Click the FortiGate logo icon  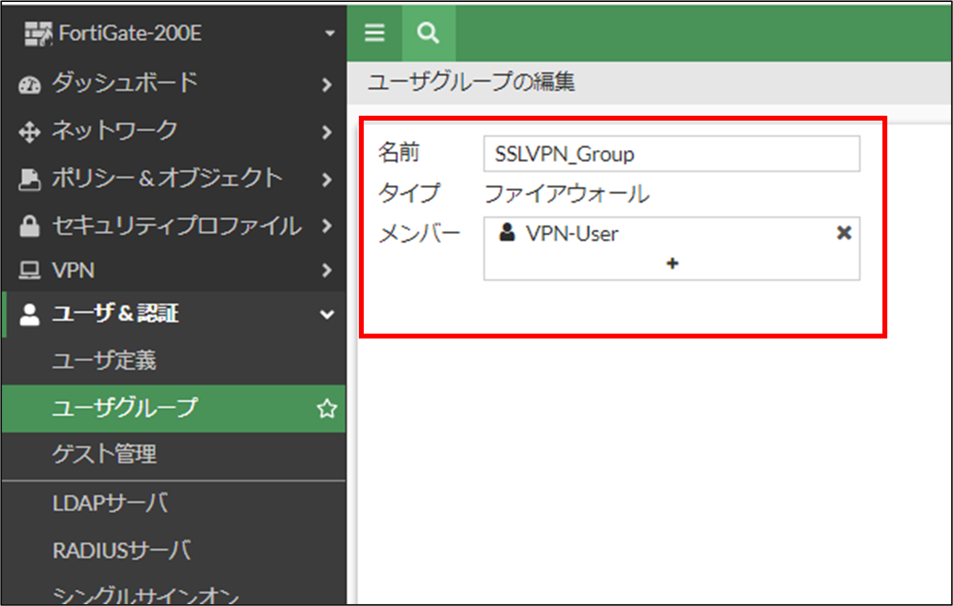pos(38,34)
